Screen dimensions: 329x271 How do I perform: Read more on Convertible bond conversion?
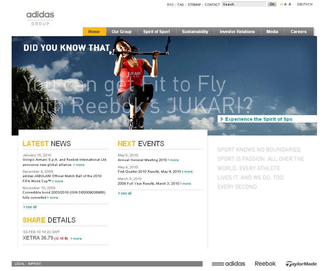point(52,197)
